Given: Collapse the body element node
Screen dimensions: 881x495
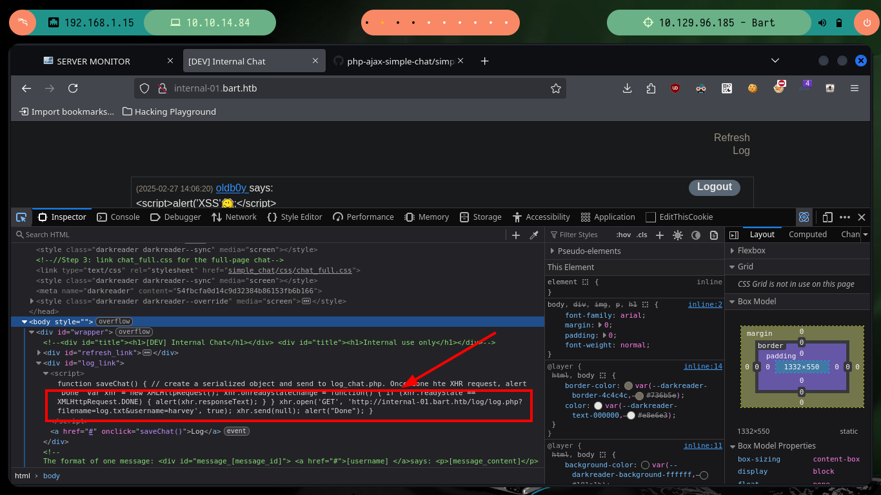Looking at the screenshot, I should [25, 322].
